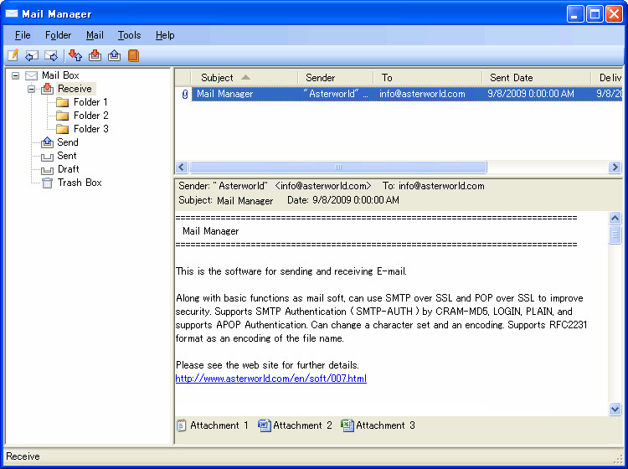Click 'info@asterworld.com' in the To column
This screenshot has height=469, width=628.
coord(422,94)
